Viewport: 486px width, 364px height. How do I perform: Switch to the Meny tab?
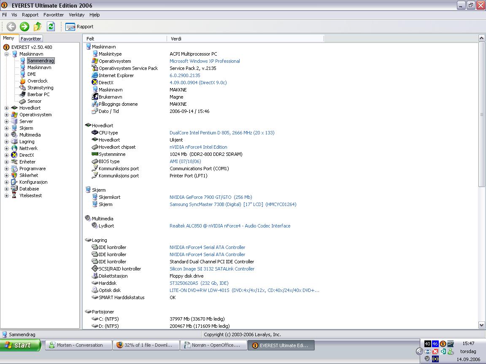9,38
